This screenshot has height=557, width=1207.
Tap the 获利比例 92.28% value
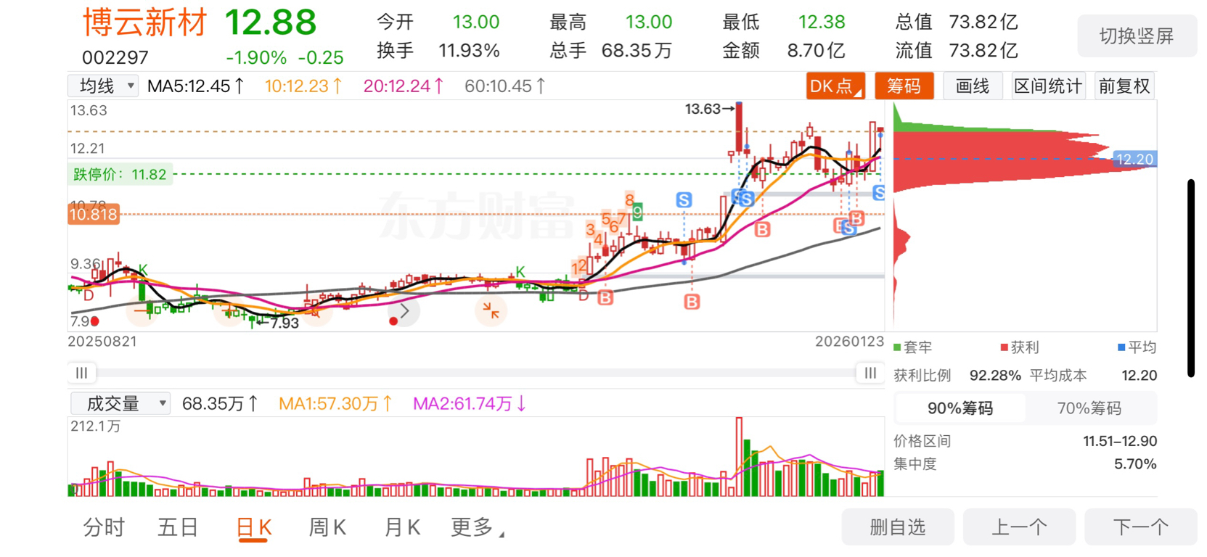[x=995, y=376]
